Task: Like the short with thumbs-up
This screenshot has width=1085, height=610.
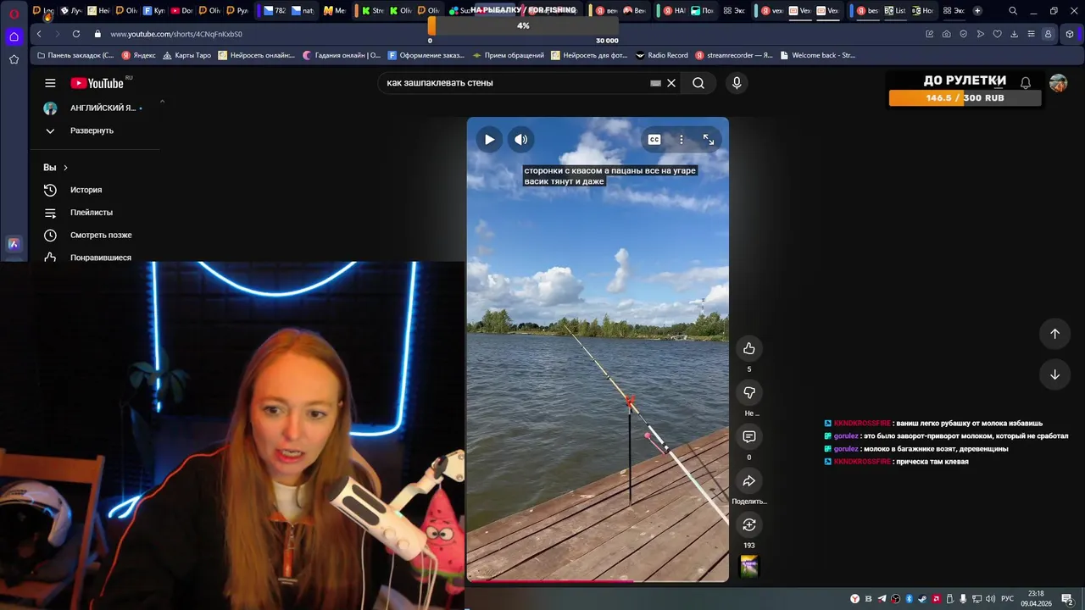Action: tap(749, 348)
